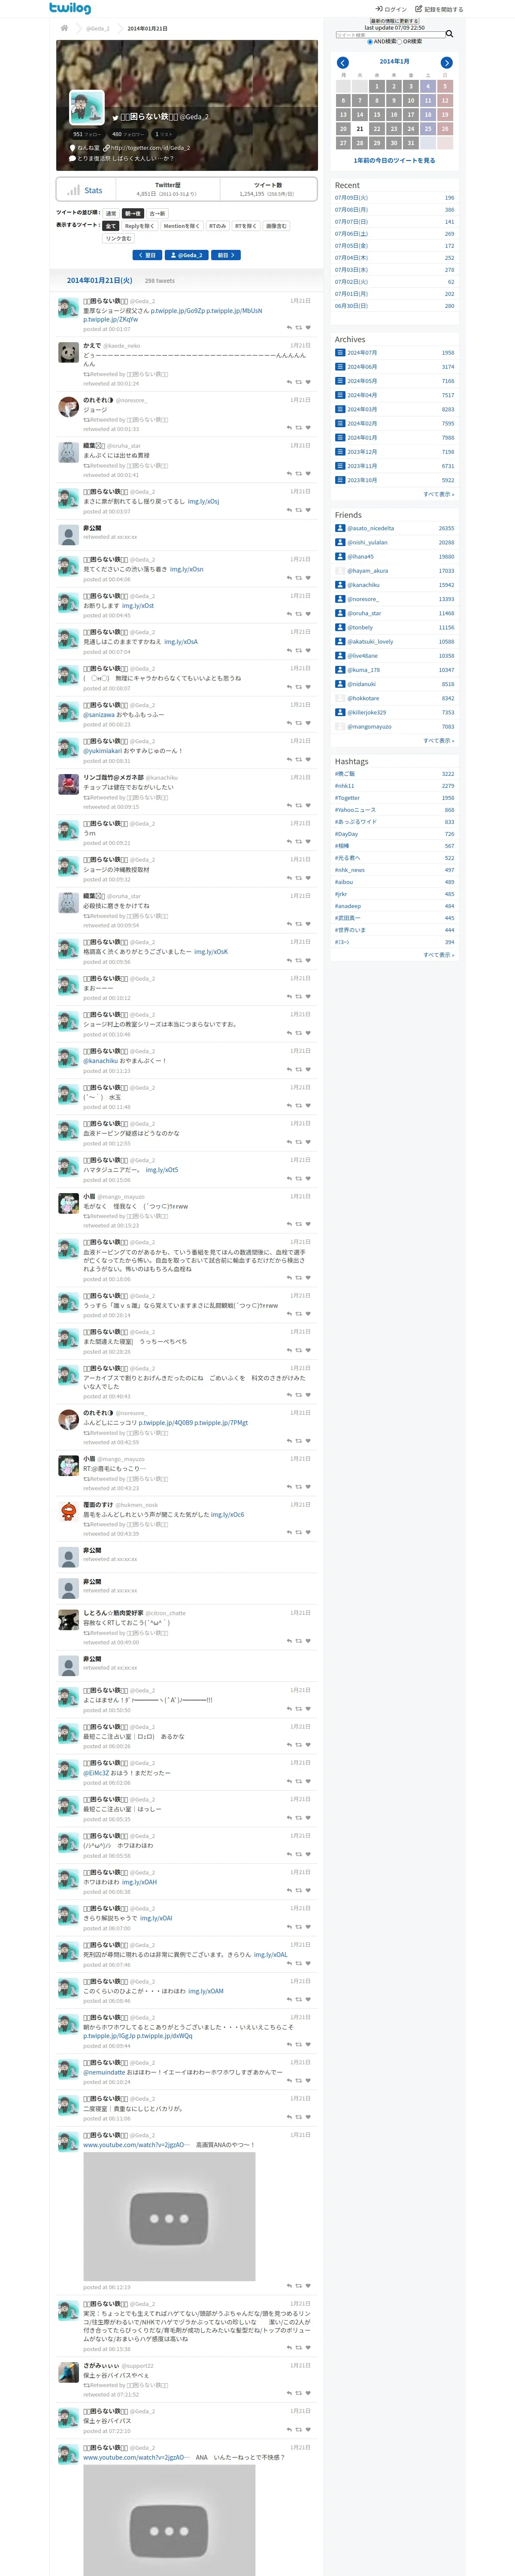The image size is (515, 2576).
Task: Go to 翌日 next day
Action: tap(148, 255)
